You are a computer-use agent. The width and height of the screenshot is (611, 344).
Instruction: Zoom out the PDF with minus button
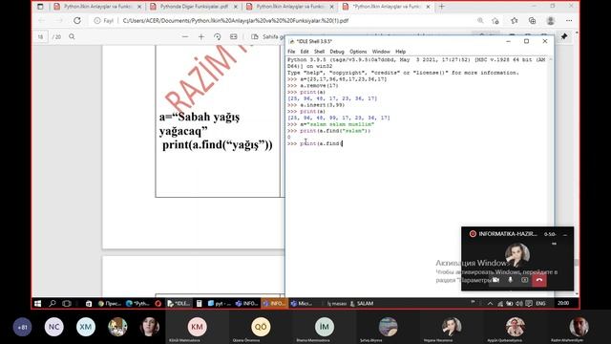click(x=185, y=36)
